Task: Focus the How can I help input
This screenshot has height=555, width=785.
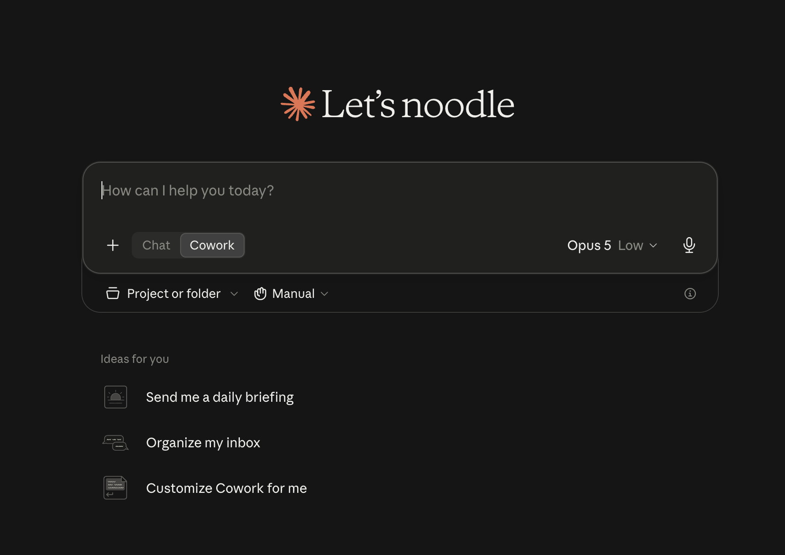Action: click(x=400, y=191)
